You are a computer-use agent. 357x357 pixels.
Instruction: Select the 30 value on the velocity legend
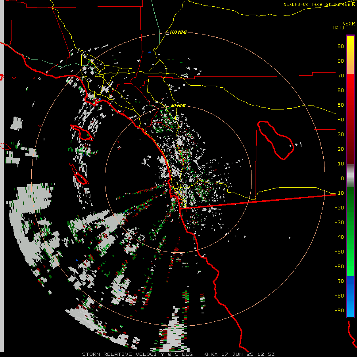point(341,134)
